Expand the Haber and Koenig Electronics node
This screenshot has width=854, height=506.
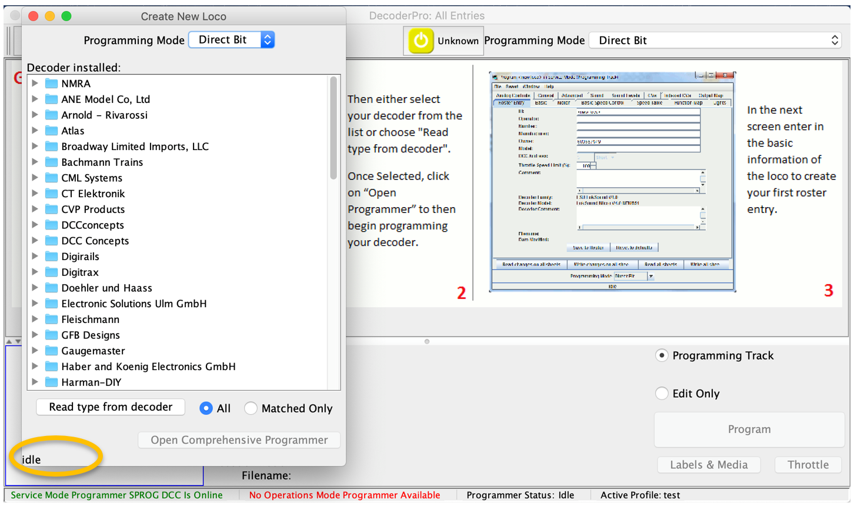[x=35, y=367]
